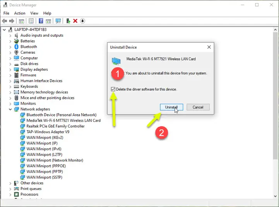Select WAN Miniport (IPv6)
Screen dimensions: 279x207
pos(44,149)
